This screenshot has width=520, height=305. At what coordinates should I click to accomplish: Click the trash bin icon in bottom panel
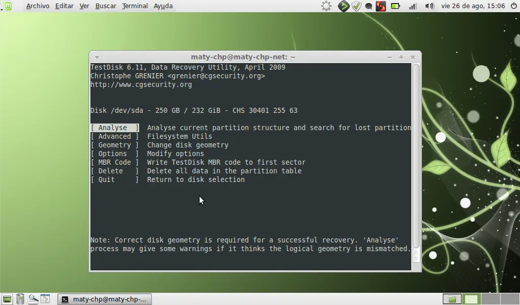pos(20,299)
